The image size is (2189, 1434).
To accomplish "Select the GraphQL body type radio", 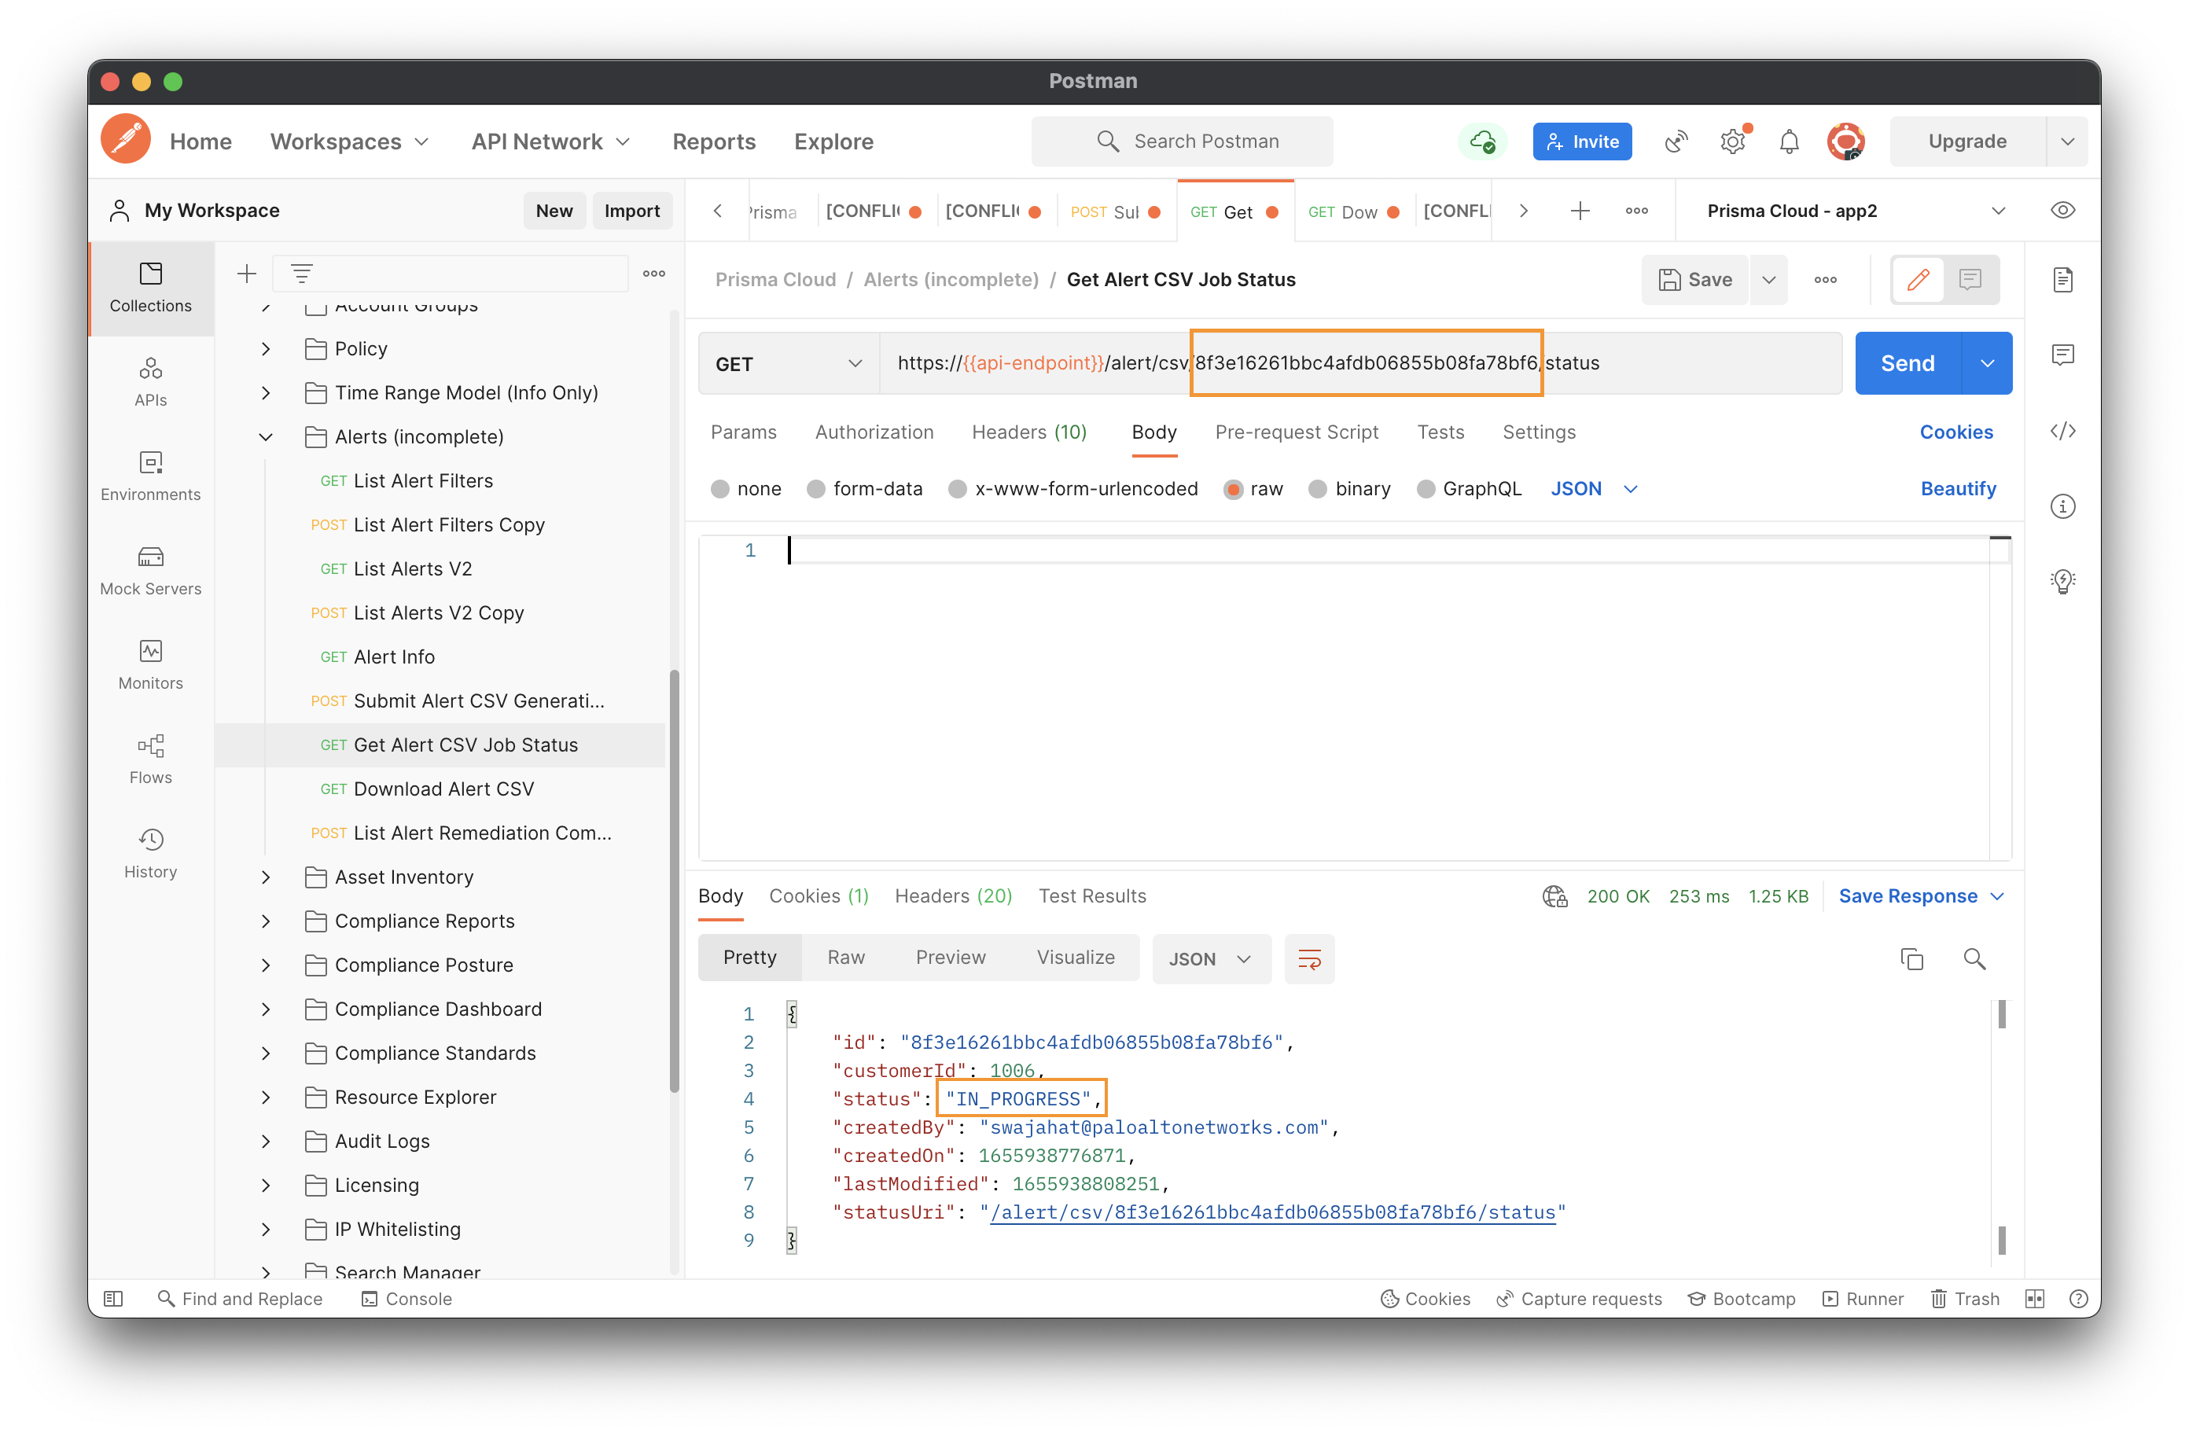I will (x=1426, y=489).
